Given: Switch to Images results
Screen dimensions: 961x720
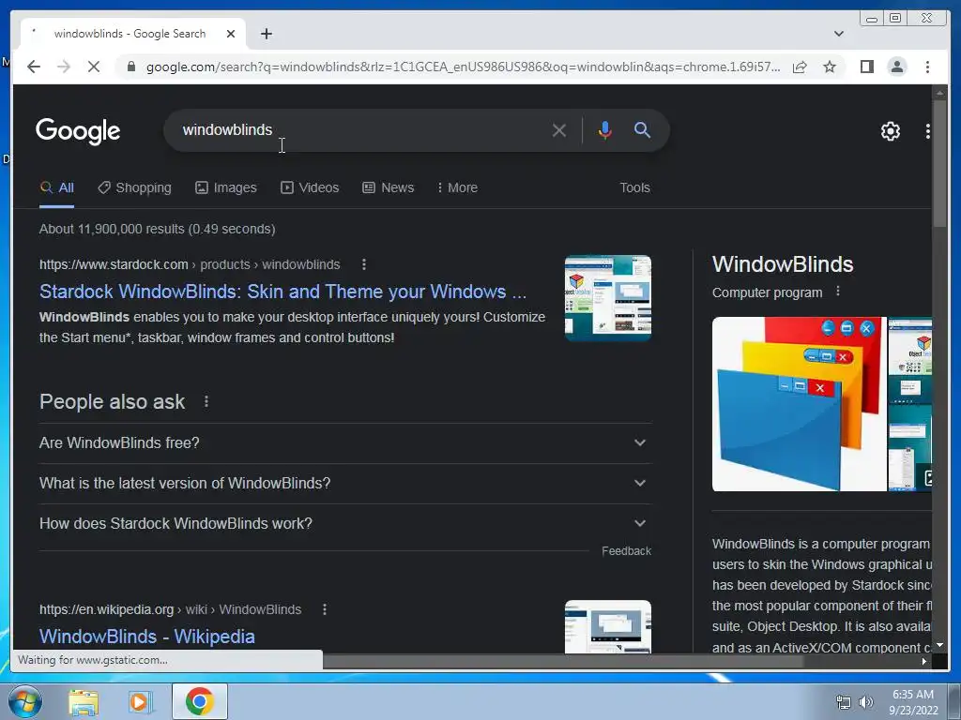Looking at the screenshot, I should click(x=226, y=187).
